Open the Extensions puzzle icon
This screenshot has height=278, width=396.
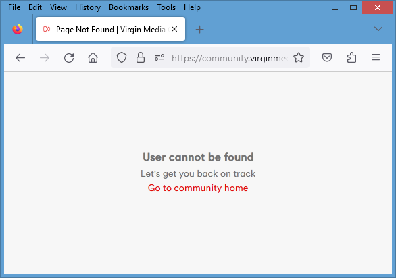point(351,57)
